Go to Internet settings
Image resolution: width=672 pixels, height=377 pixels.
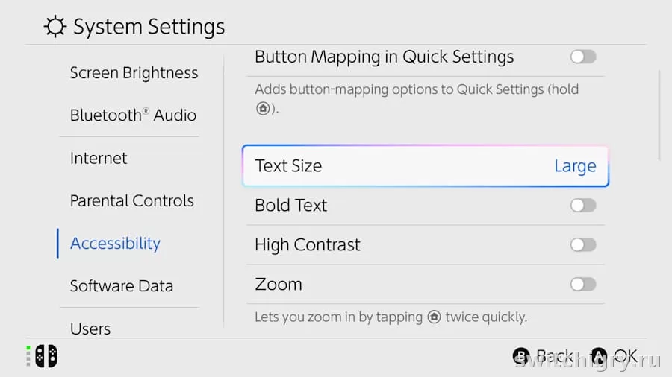click(x=99, y=158)
